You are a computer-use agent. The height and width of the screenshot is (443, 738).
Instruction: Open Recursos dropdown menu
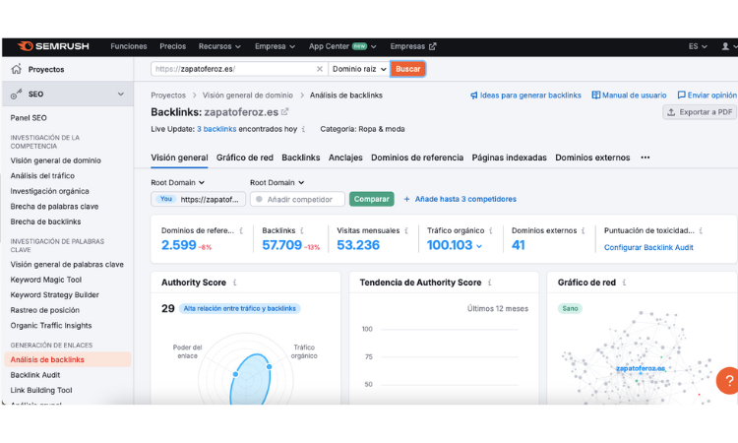pos(219,46)
